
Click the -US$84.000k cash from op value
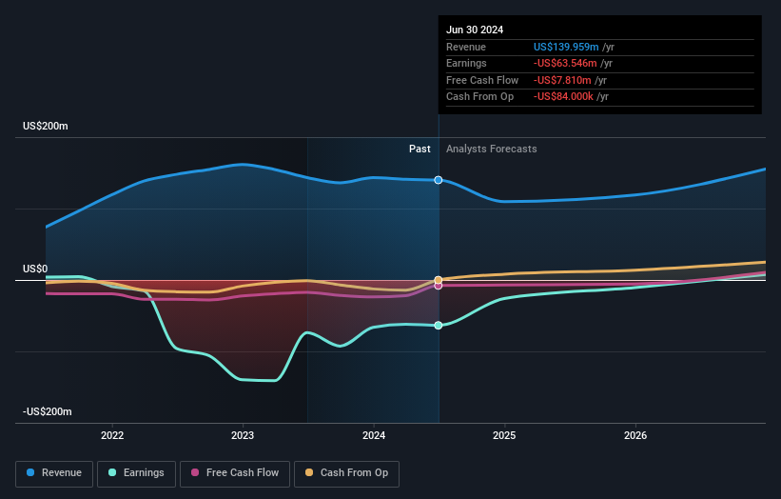click(x=563, y=97)
